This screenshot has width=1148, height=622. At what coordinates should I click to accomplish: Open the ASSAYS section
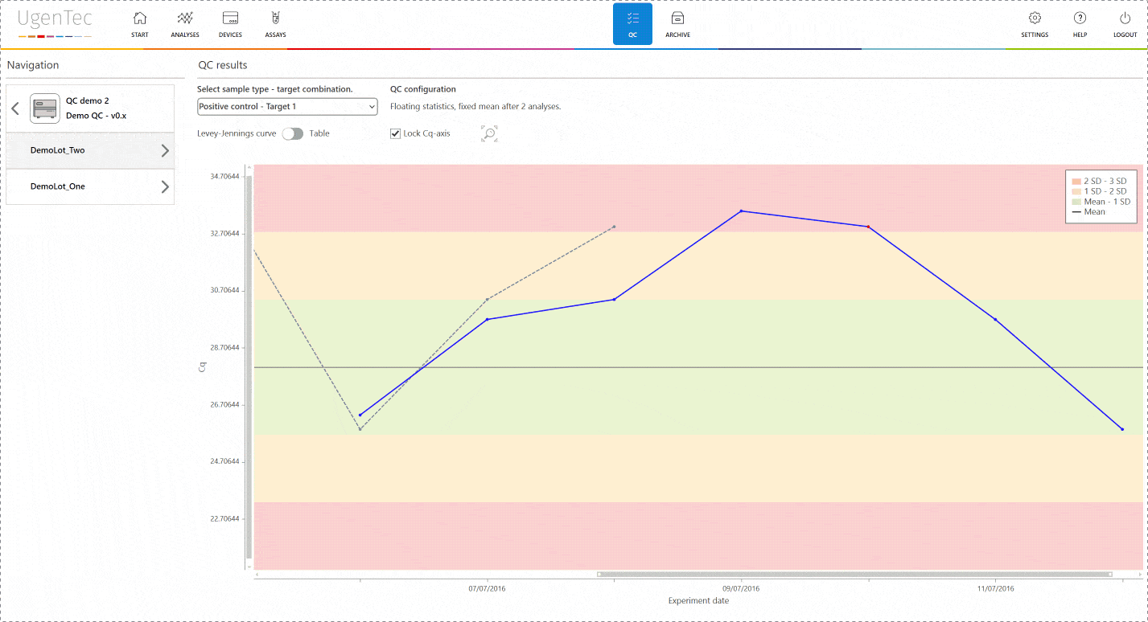click(x=275, y=23)
